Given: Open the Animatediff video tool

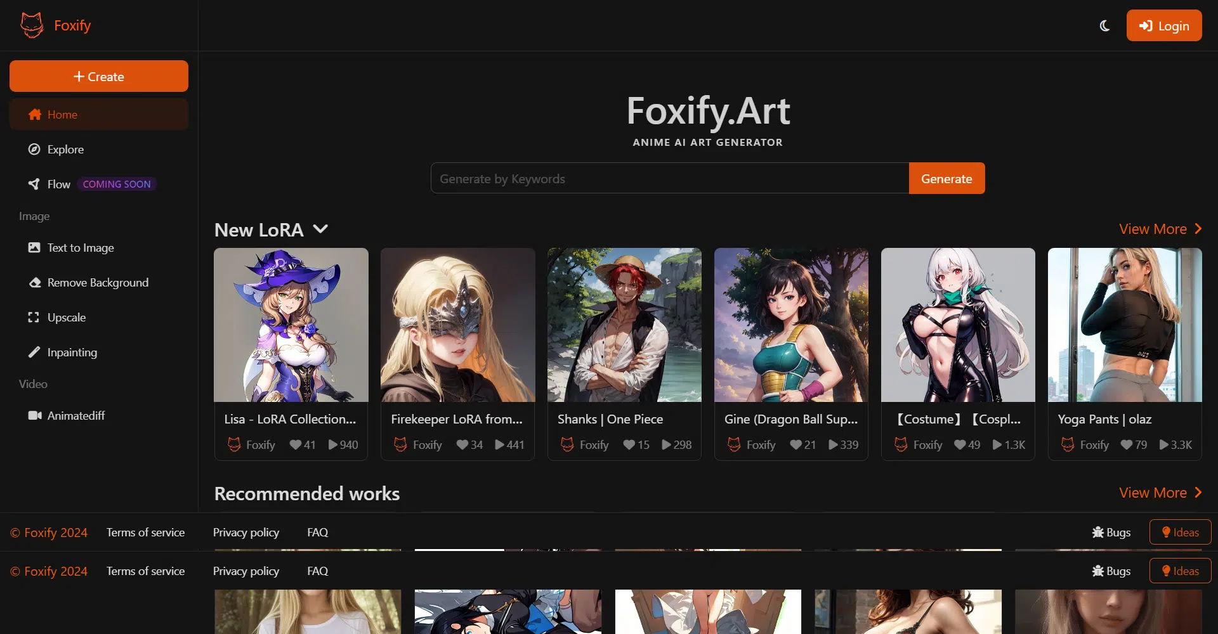Looking at the screenshot, I should coord(75,416).
